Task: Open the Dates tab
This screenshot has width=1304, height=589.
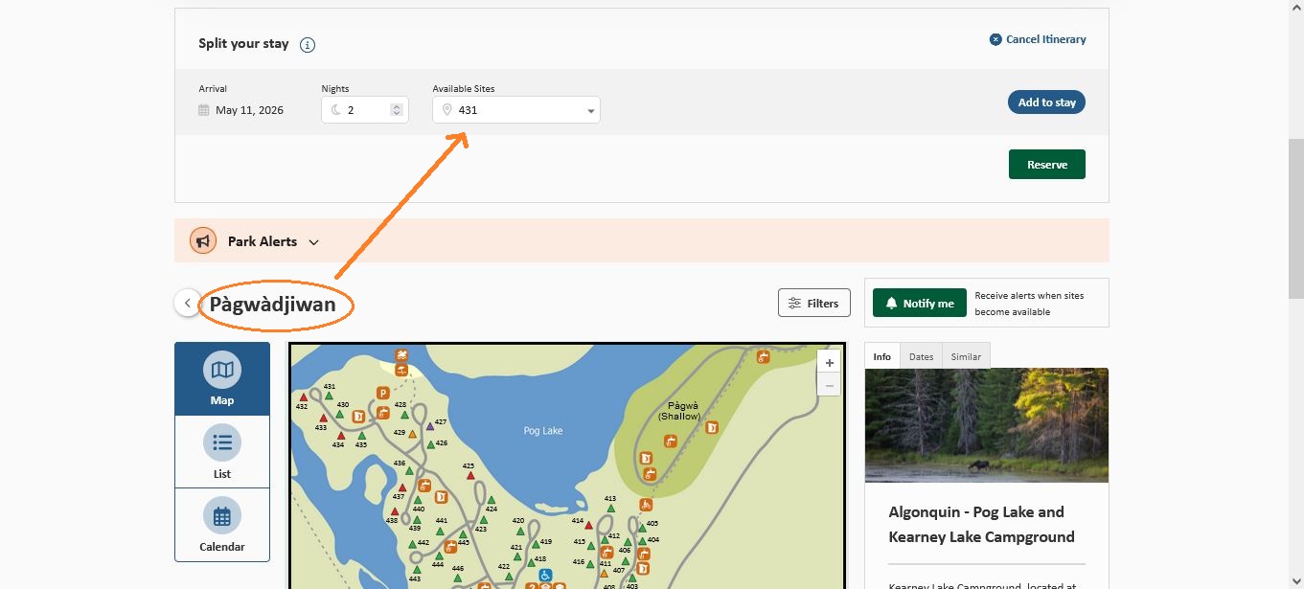Action: (x=921, y=356)
